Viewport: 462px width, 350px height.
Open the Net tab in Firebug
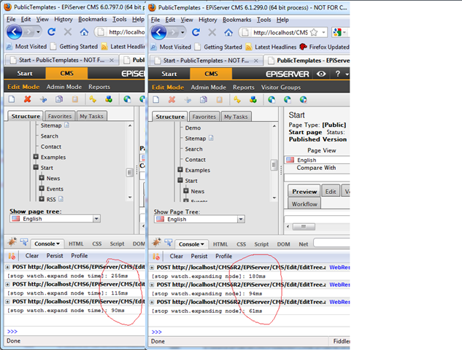[x=304, y=244]
